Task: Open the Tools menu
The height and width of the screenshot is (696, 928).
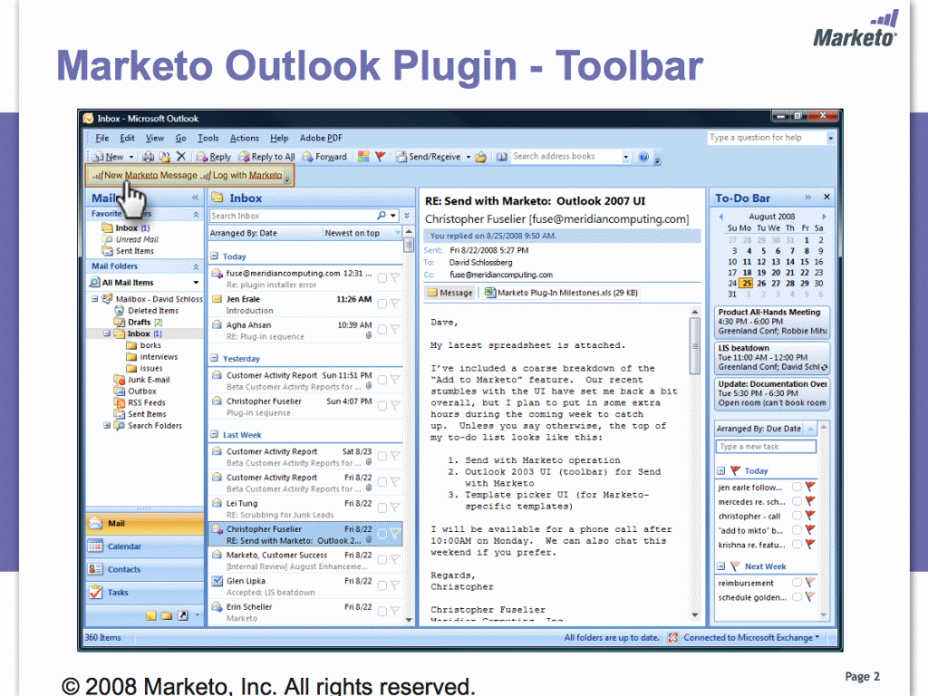Action: click(x=207, y=138)
